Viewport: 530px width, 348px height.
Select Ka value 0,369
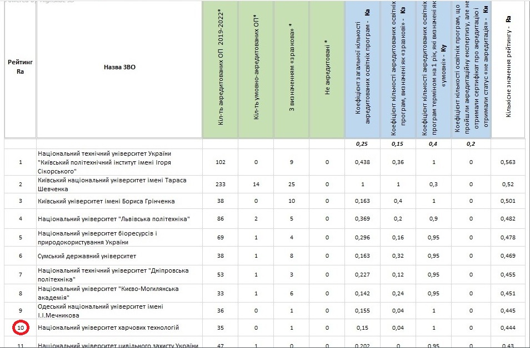362,218
